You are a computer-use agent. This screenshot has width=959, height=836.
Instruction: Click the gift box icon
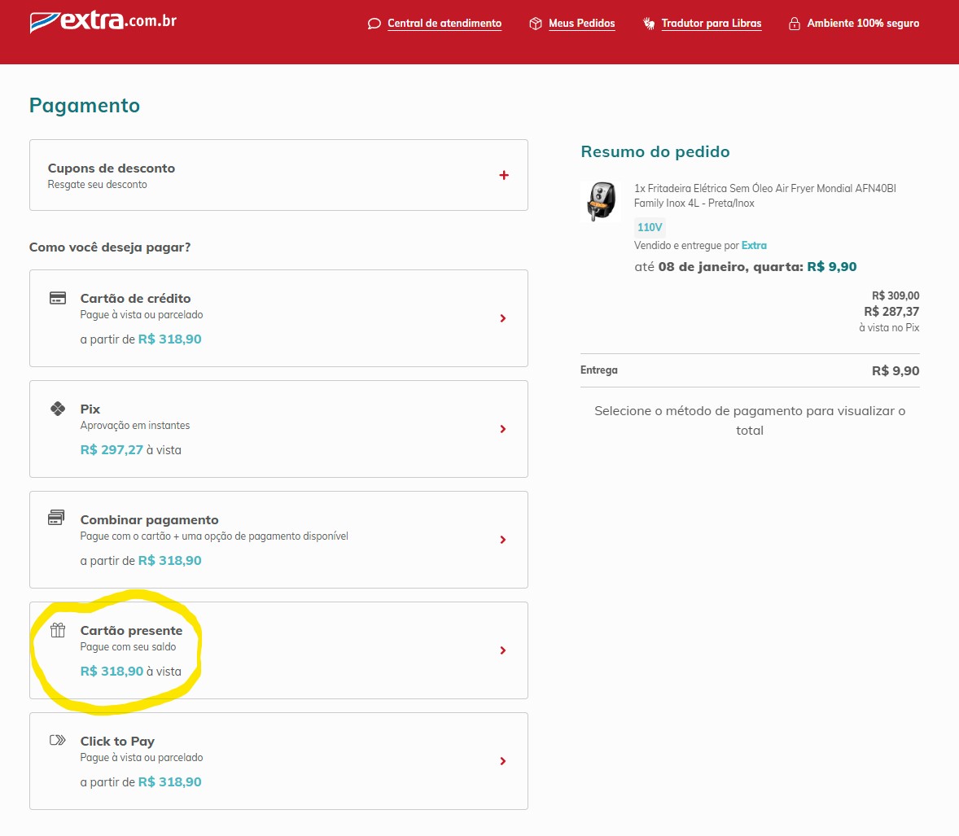pos(58,630)
